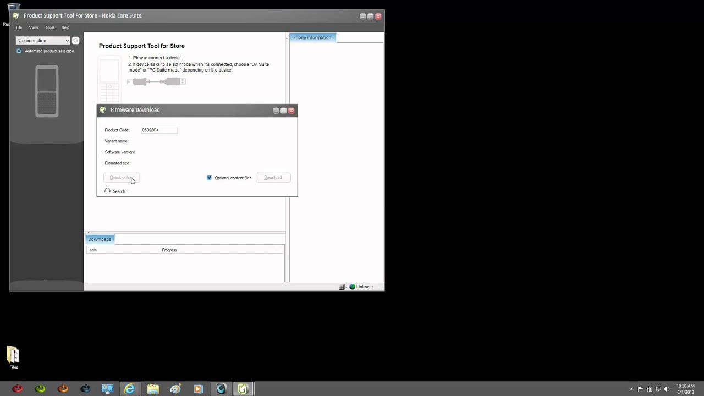Focus the Product Code input field

point(159,130)
